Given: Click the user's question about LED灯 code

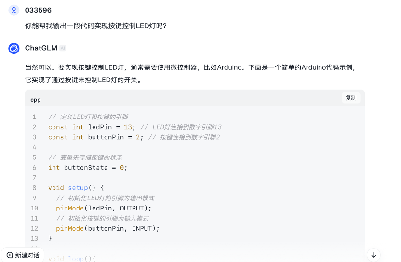Looking at the screenshot, I should pos(95,26).
